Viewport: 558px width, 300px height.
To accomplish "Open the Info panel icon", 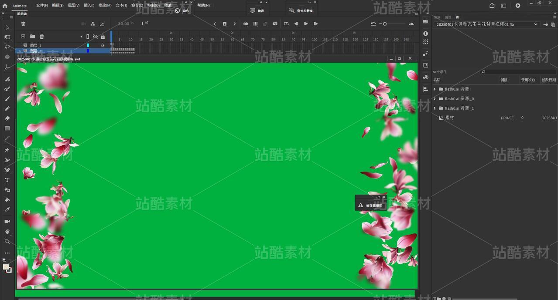I will click(425, 34).
